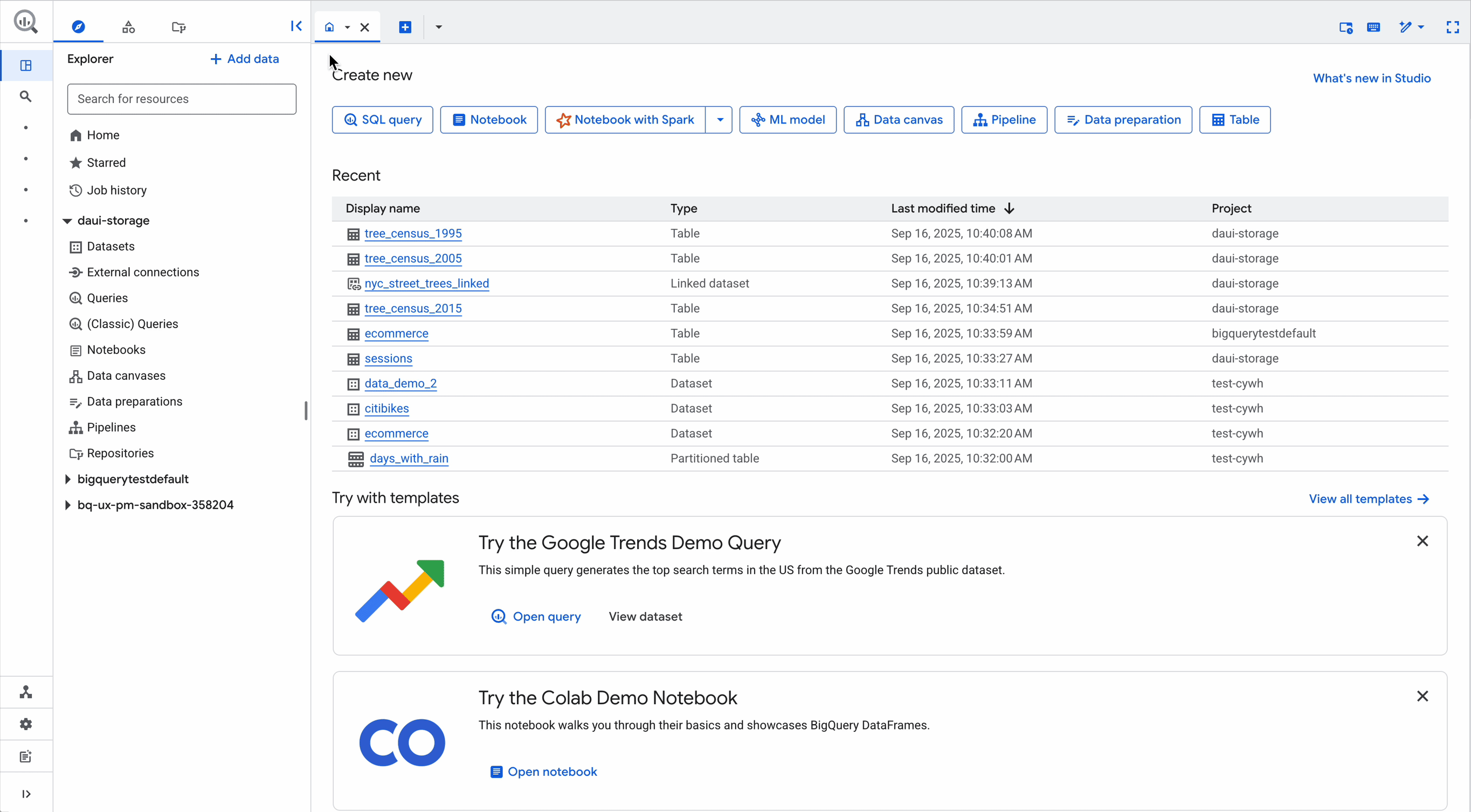Expand left navigation rail at bottom
The height and width of the screenshot is (812, 1471).
point(26,794)
